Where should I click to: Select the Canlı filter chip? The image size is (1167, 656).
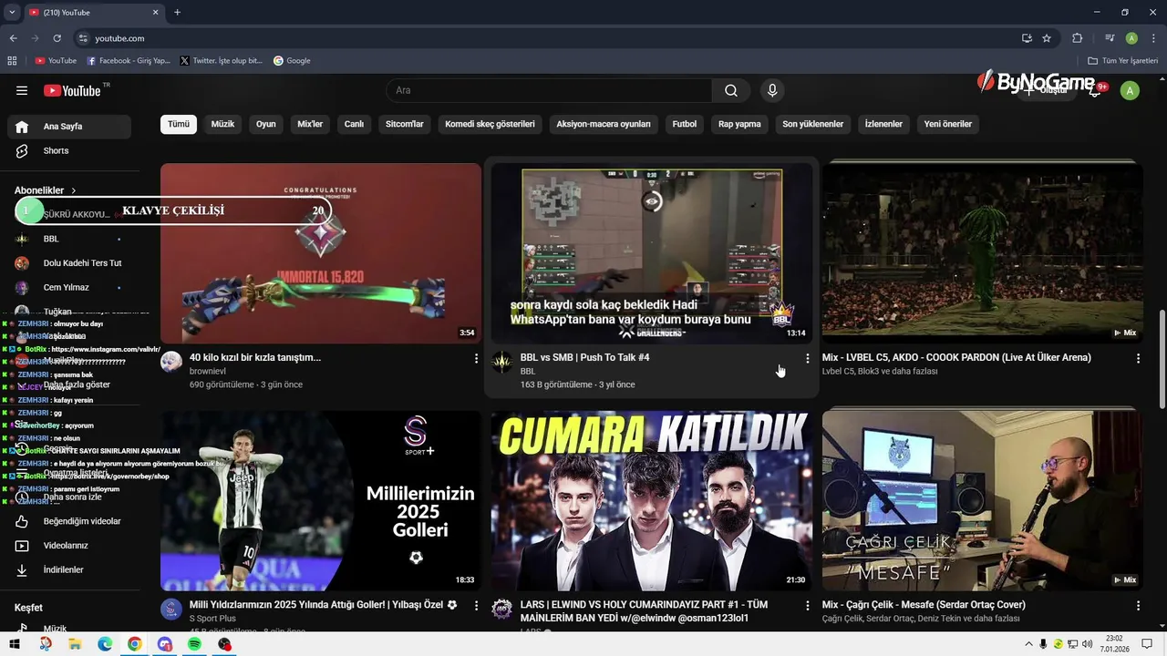coord(354,124)
